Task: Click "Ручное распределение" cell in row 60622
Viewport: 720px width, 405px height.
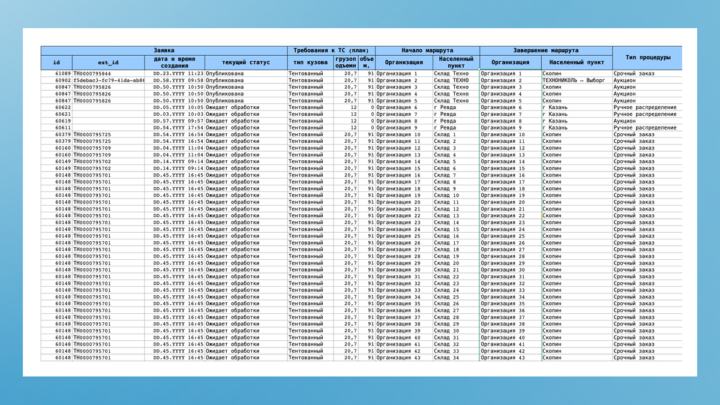Action: click(648, 107)
